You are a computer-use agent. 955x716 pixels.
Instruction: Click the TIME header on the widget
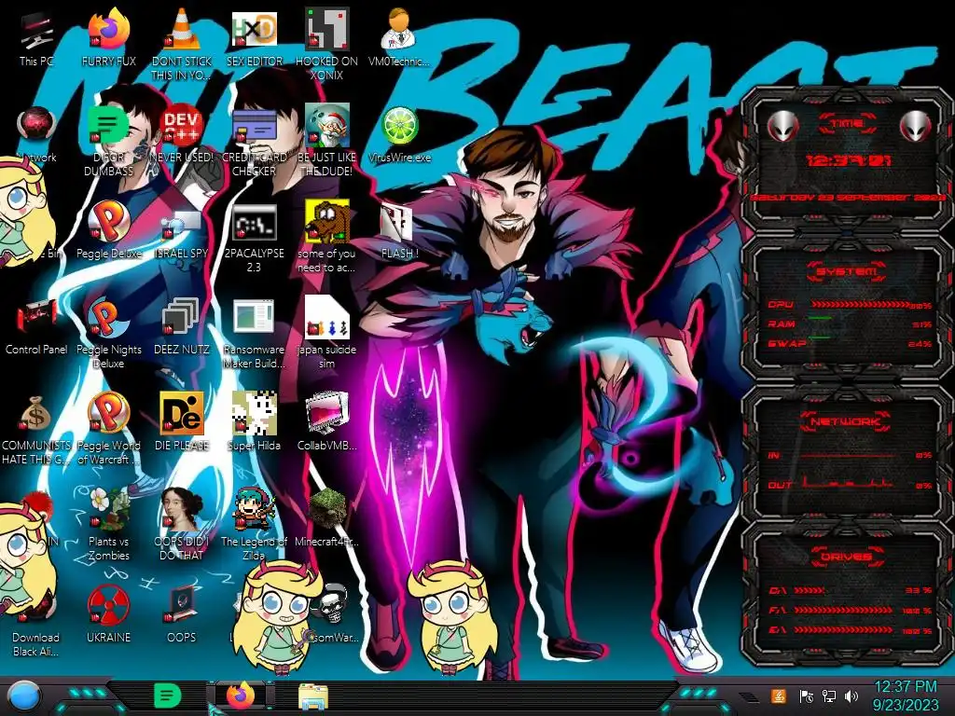point(847,123)
